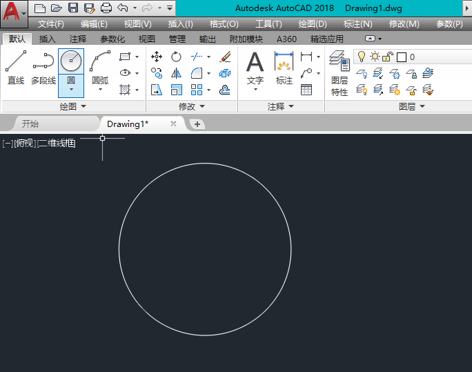This screenshot has height=372, width=472.
Task: Switch to the 插入 ribbon tab
Action: pos(47,39)
